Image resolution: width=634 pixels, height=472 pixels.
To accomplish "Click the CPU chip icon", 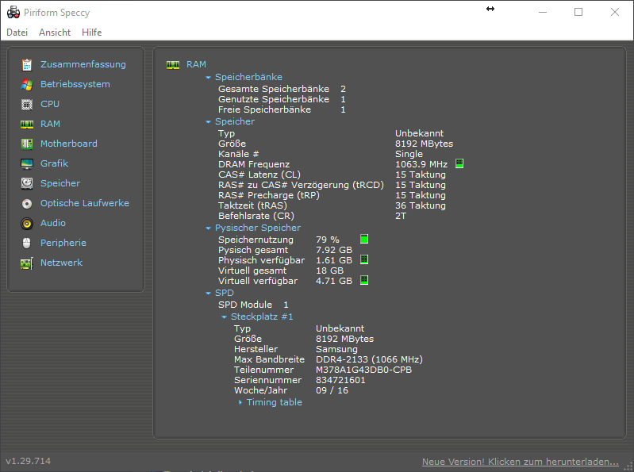I will click(27, 104).
